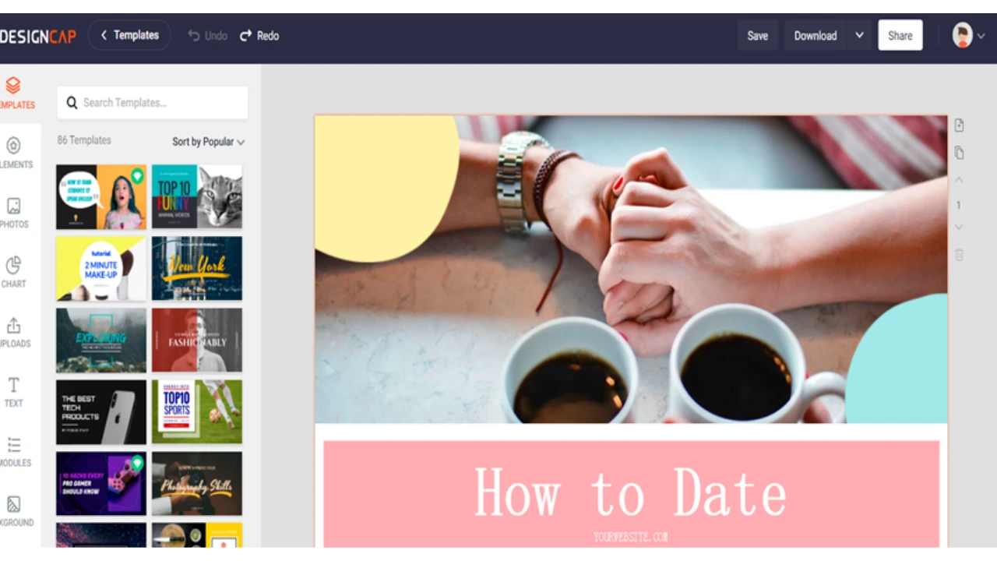This screenshot has height=561, width=997.
Task: Move page down with the arrow
Action: point(959,227)
